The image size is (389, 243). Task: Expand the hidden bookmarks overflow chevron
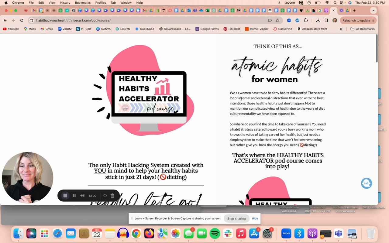click(x=341, y=29)
